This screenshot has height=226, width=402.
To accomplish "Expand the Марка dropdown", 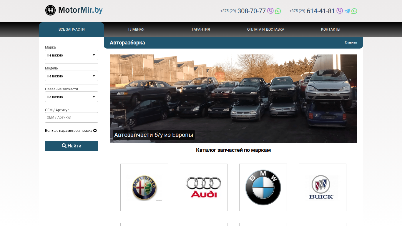I will (72, 55).
